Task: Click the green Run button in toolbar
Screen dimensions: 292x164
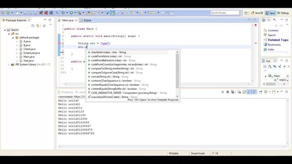Action: (71, 13)
